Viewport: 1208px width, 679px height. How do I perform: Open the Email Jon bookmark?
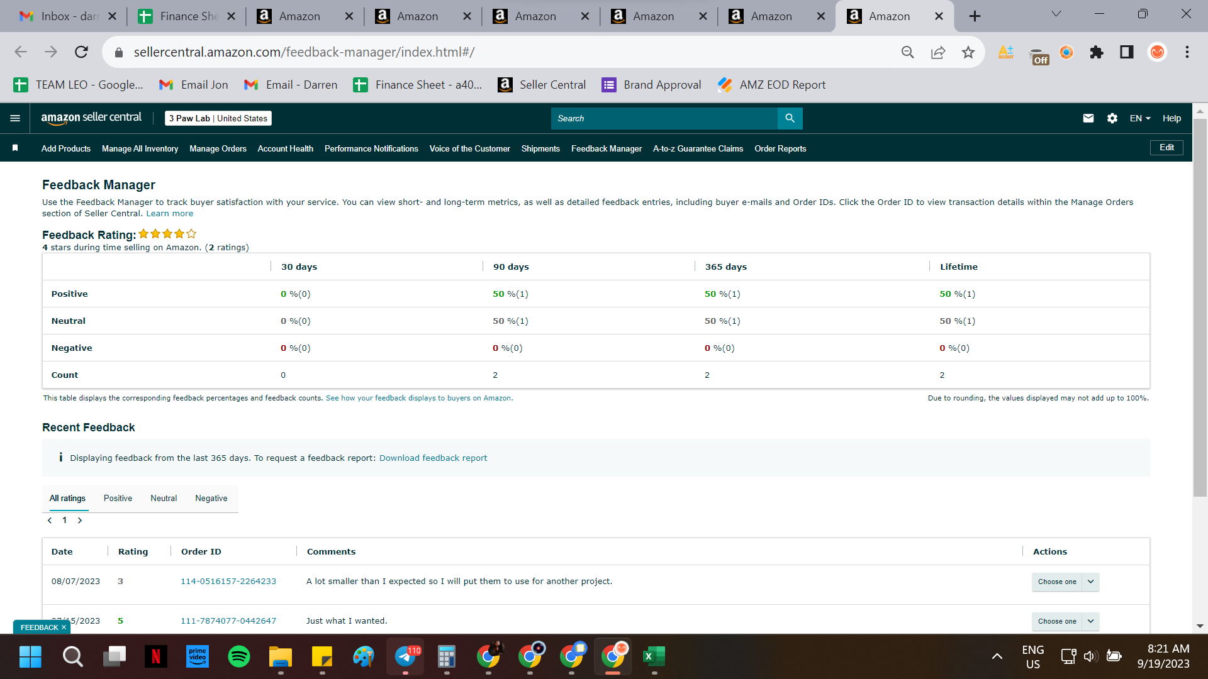click(x=194, y=85)
